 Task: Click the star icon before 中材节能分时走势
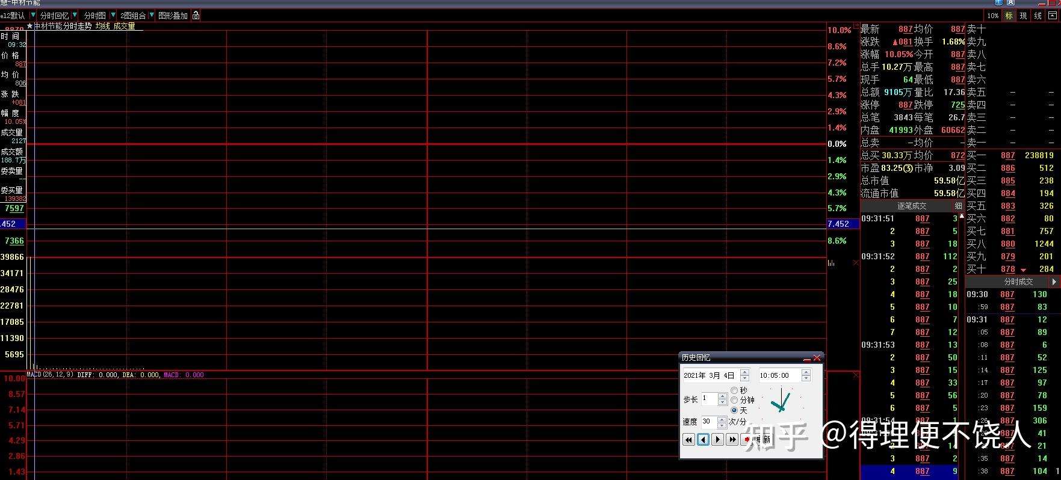click(29, 26)
